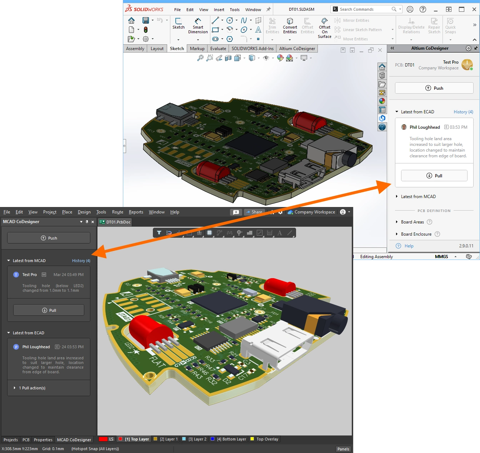
Task: Open the Altium Route menu
Action: click(x=117, y=212)
